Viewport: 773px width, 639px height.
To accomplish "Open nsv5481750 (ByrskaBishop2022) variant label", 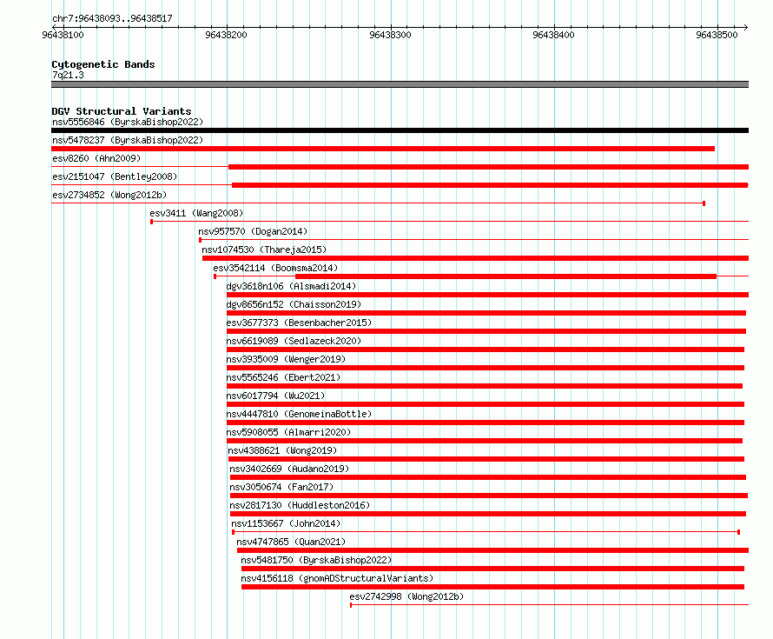I will tap(316, 560).
